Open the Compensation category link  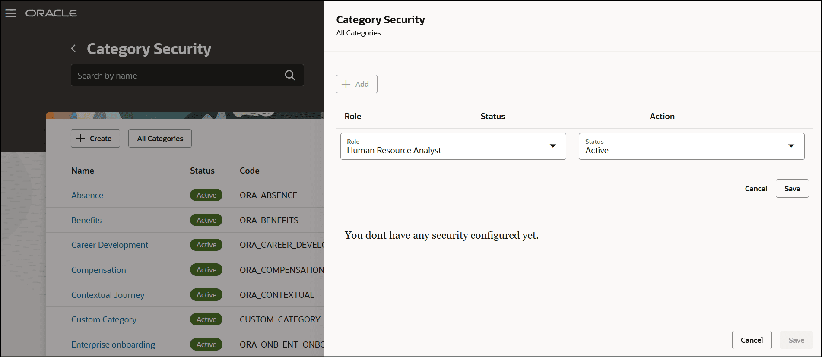pyautogui.click(x=98, y=270)
